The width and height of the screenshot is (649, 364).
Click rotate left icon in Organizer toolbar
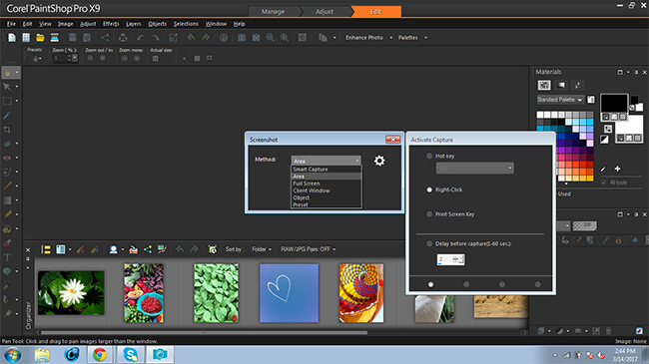[180, 249]
